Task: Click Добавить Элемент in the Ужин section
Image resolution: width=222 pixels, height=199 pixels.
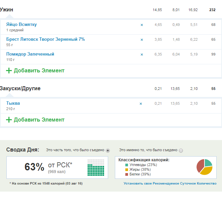Action: pos(39,71)
